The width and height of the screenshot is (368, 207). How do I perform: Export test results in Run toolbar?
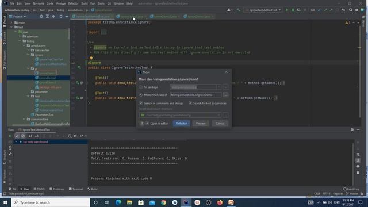(x=82, y=136)
